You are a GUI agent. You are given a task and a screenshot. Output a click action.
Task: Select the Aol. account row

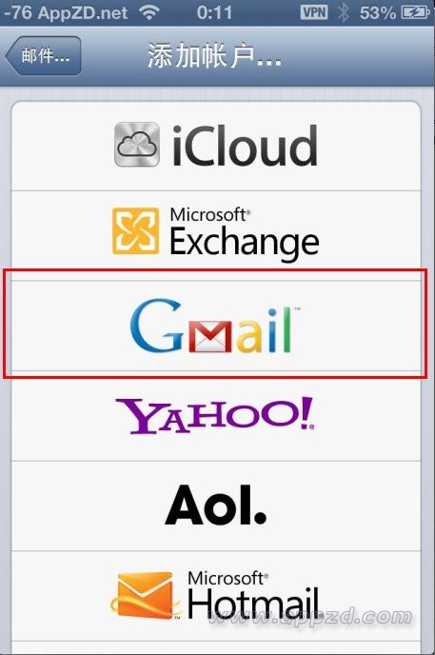click(x=216, y=506)
